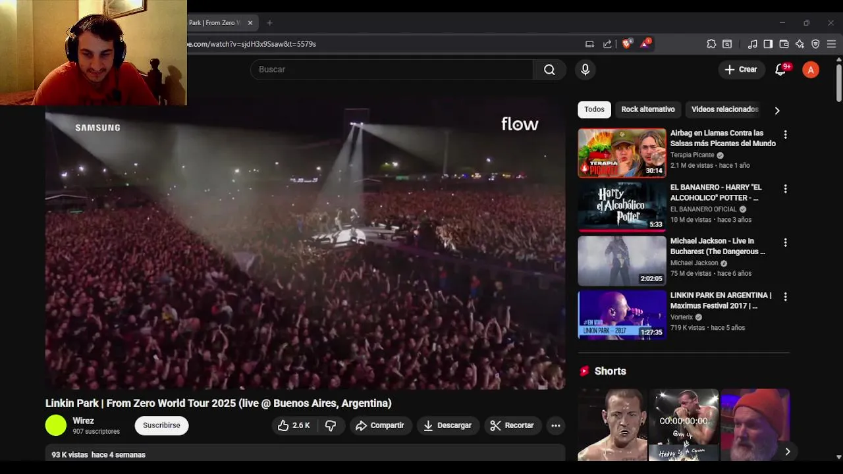Open options menu for Michael Jackson video
The width and height of the screenshot is (843, 474).
pos(785,243)
